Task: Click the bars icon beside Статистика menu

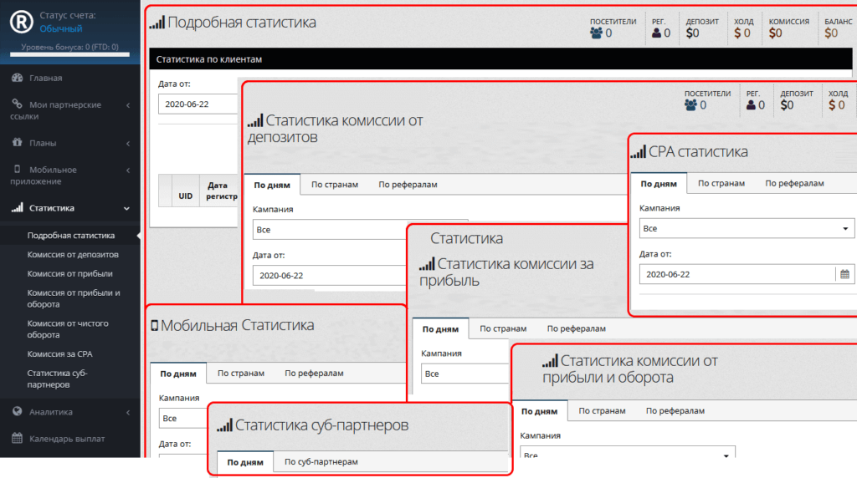Action: tap(18, 207)
